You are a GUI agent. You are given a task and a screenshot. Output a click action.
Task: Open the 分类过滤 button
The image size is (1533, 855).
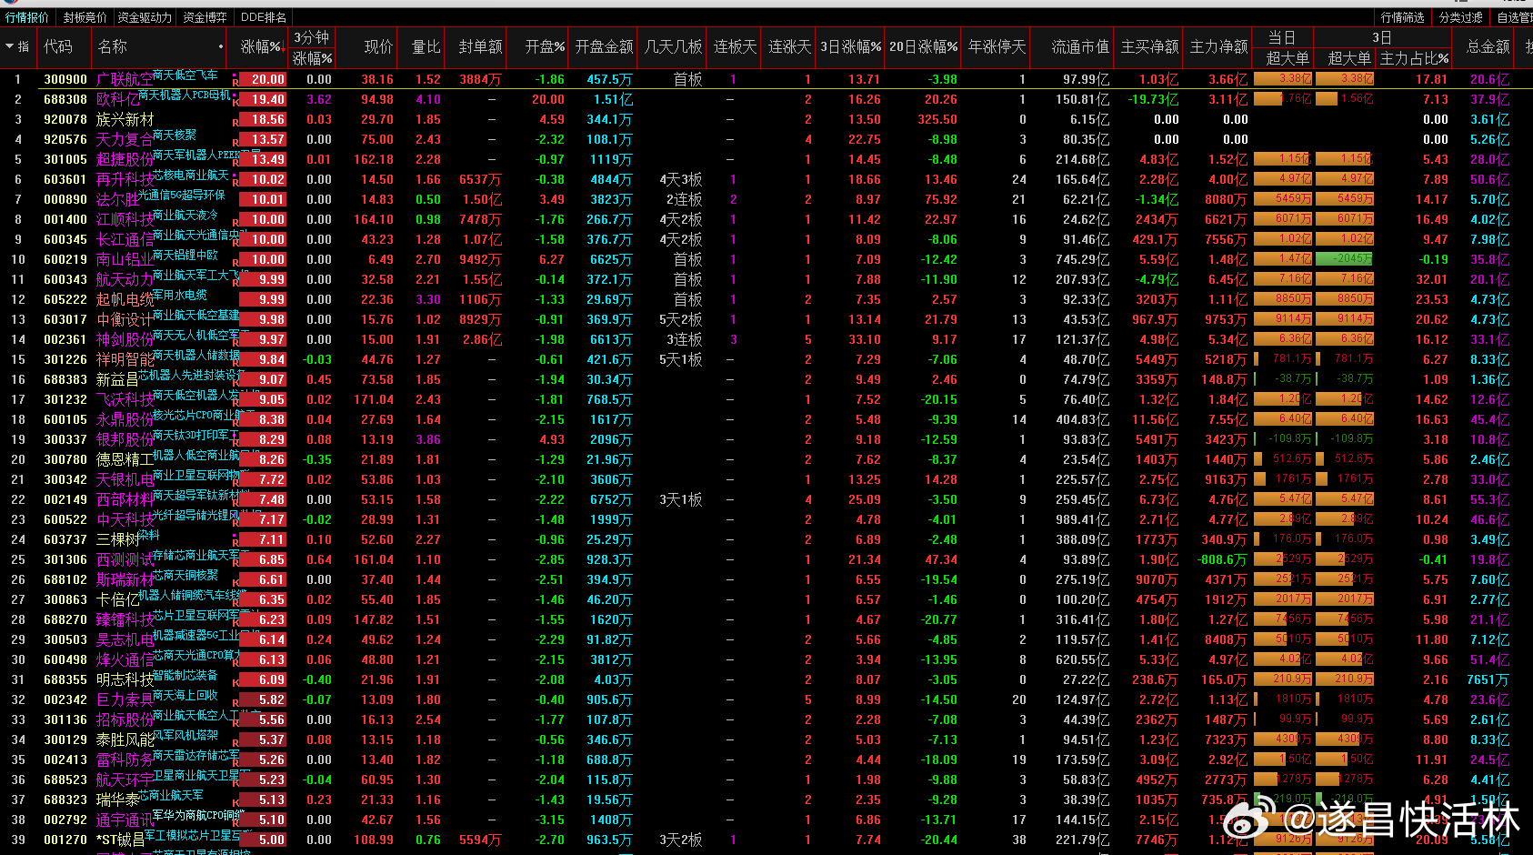(x=1461, y=17)
